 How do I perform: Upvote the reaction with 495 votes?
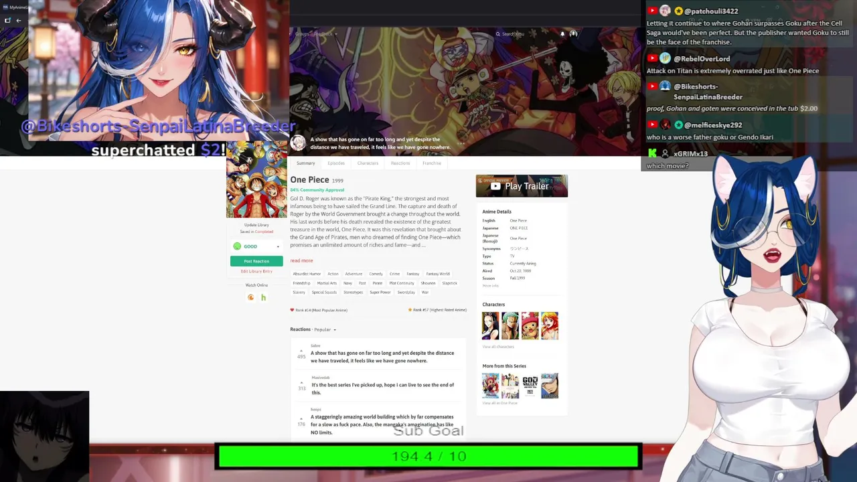tap(301, 351)
